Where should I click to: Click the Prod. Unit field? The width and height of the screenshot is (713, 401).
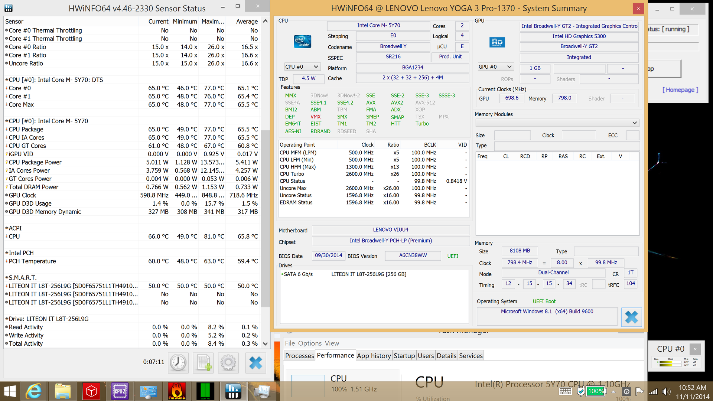coord(450,57)
